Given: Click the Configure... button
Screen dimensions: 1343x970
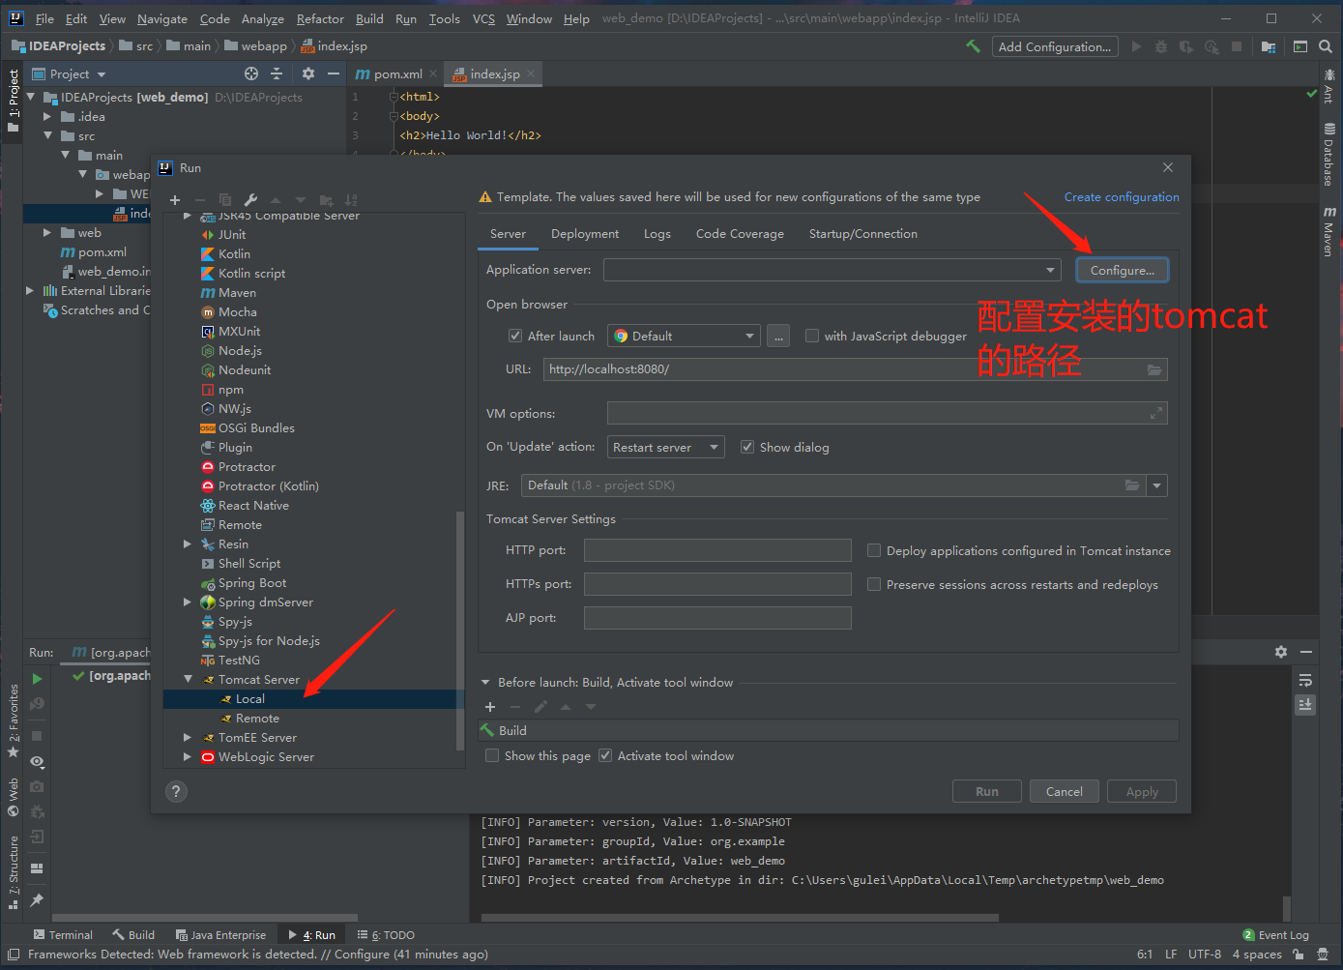Looking at the screenshot, I should [1123, 270].
